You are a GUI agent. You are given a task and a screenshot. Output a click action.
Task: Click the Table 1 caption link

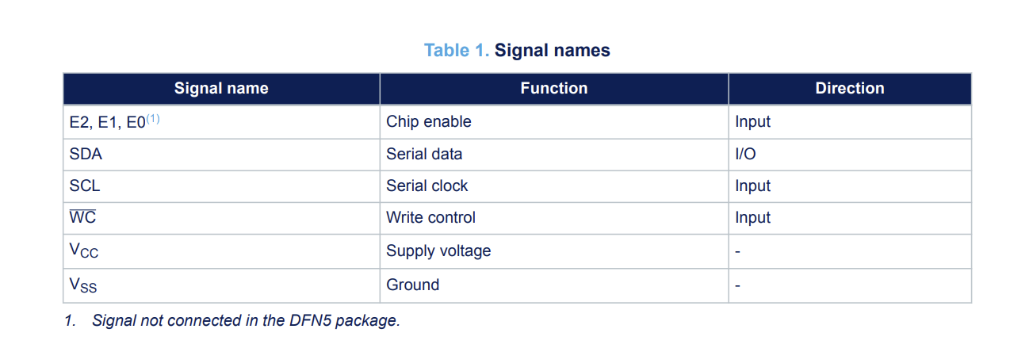pyautogui.click(x=456, y=51)
